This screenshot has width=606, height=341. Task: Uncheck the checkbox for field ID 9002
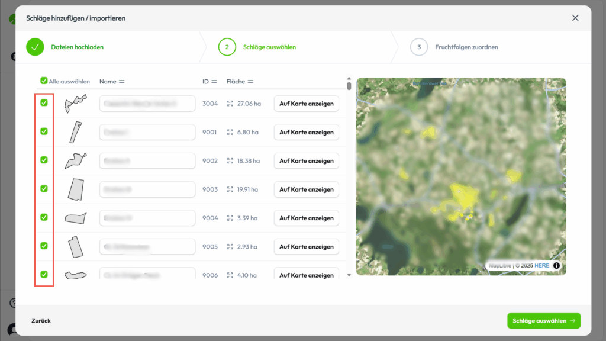44,160
